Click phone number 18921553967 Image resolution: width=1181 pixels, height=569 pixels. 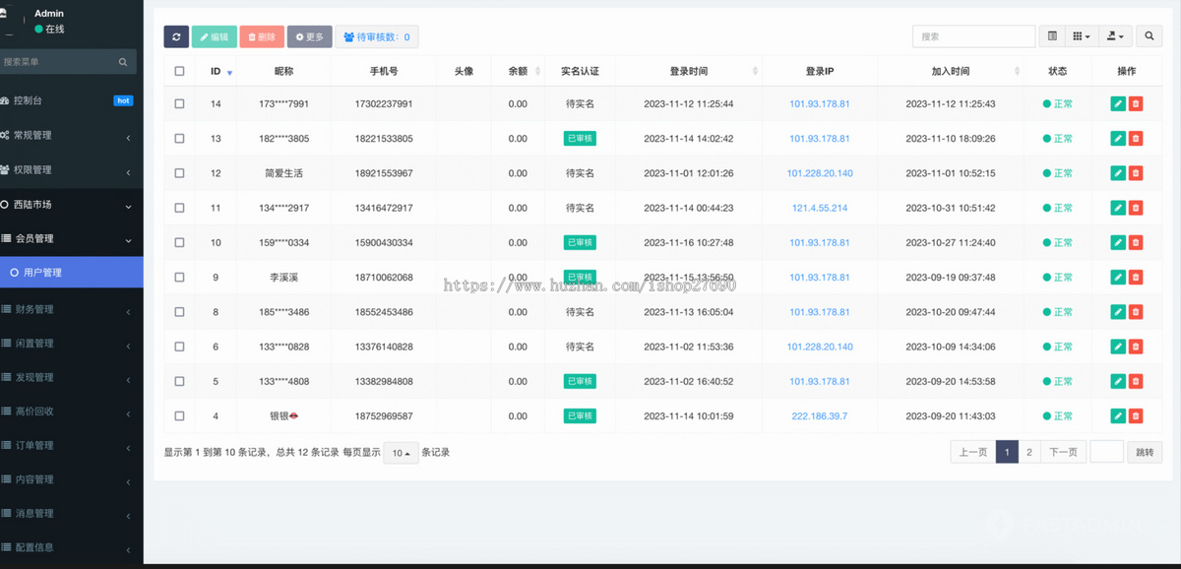click(384, 173)
